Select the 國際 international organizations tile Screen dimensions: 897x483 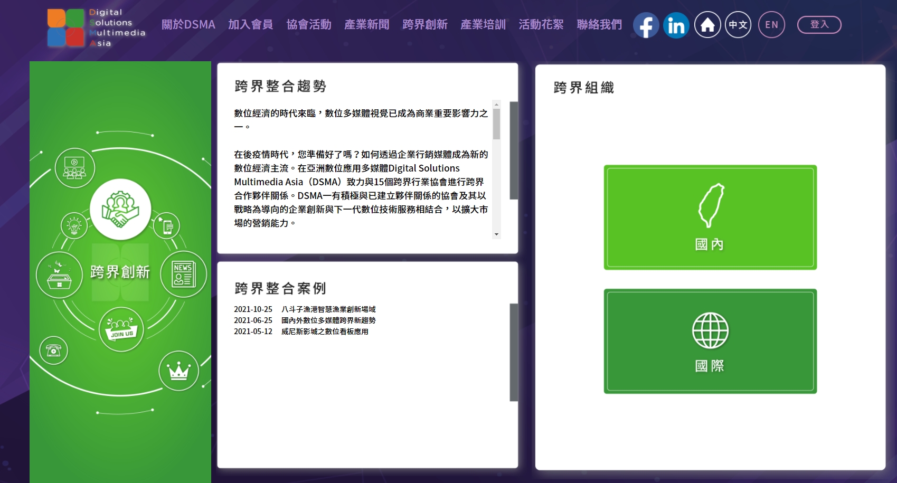(710, 341)
